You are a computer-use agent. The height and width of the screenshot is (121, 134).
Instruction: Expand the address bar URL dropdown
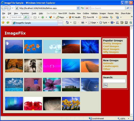coord(78,8)
